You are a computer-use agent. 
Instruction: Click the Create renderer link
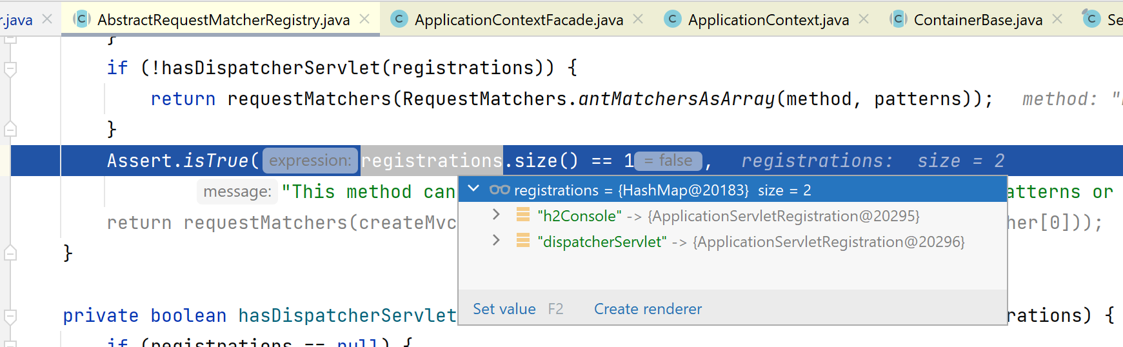(648, 309)
